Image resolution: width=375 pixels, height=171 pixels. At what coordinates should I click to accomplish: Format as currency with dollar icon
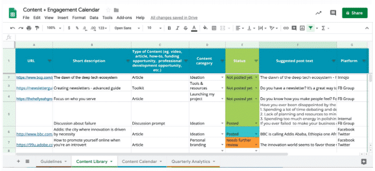[x=69, y=28]
